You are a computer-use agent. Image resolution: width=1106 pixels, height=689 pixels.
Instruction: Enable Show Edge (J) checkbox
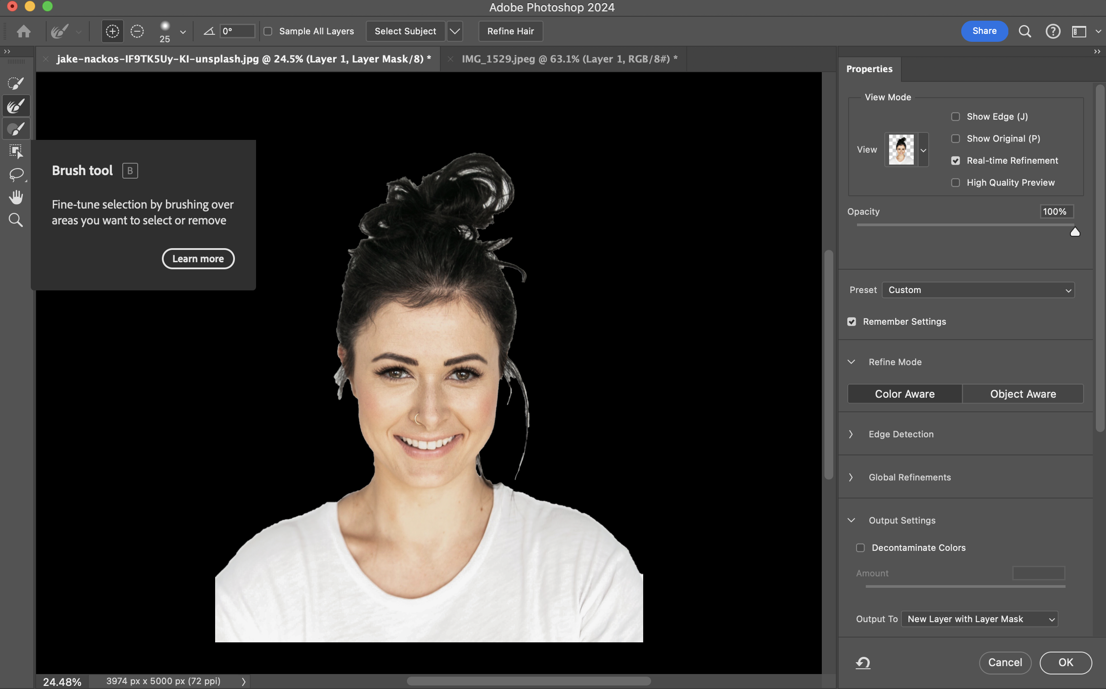point(955,117)
